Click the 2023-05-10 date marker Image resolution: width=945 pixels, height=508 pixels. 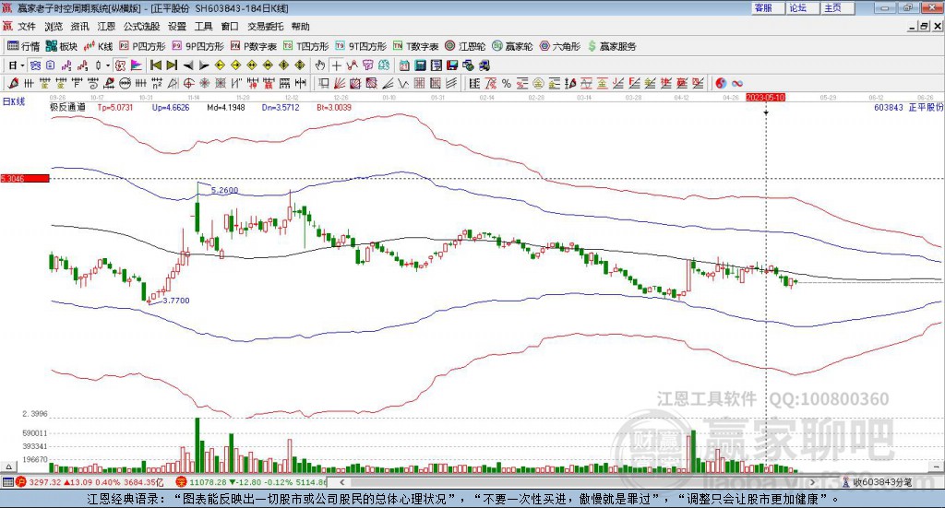(765, 97)
